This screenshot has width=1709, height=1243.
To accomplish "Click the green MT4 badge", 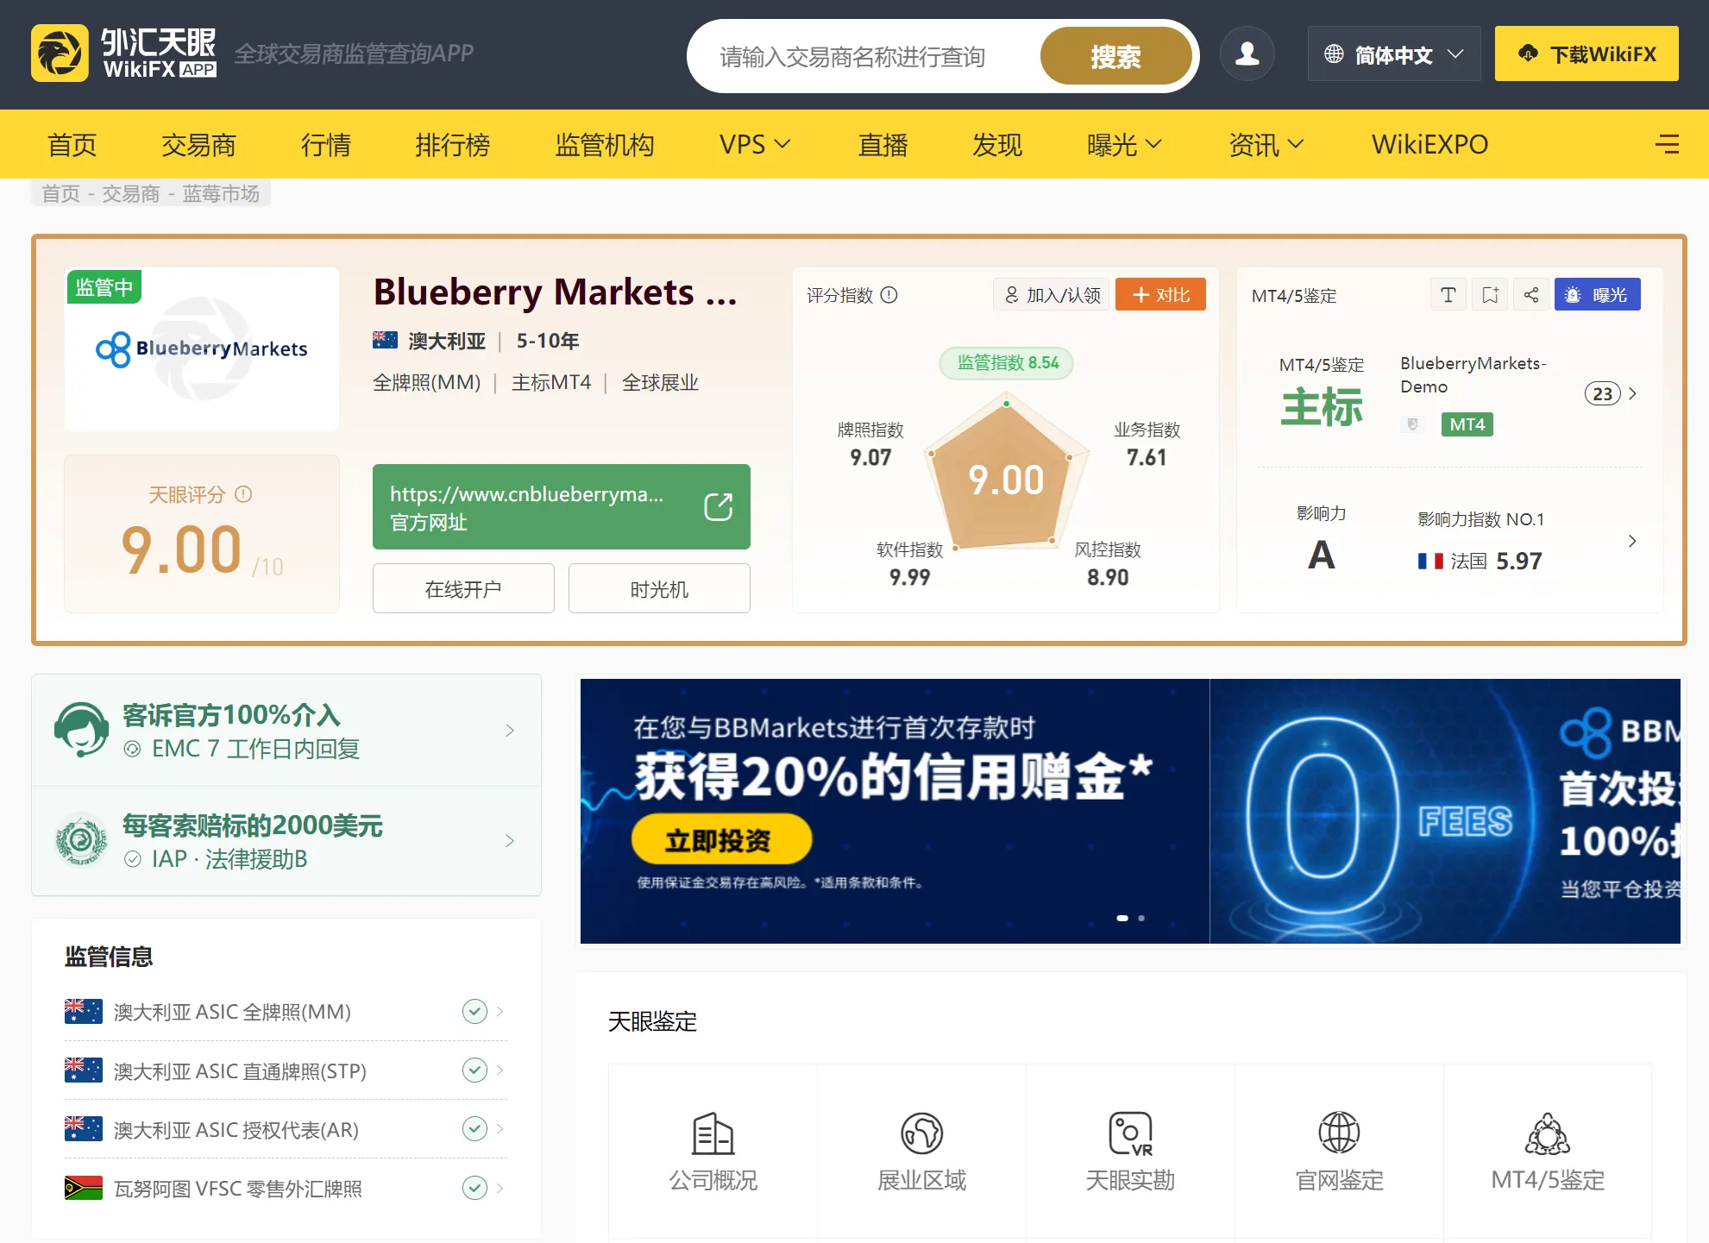I will pyautogui.click(x=1467, y=424).
